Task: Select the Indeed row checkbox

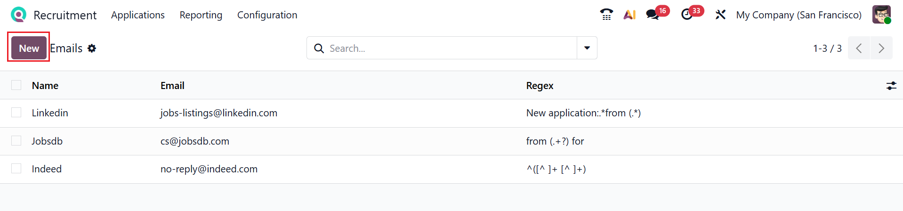Action: [x=16, y=169]
